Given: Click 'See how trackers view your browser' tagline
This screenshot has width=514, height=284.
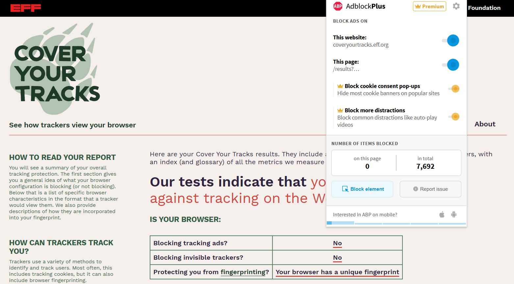Looking at the screenshot, I should click(x=72, y=125).
